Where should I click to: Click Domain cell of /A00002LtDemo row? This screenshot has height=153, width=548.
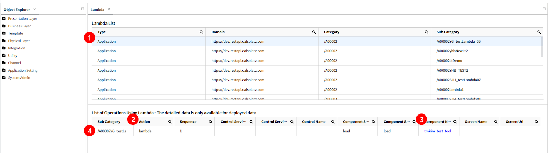click(x=262, y=61)
